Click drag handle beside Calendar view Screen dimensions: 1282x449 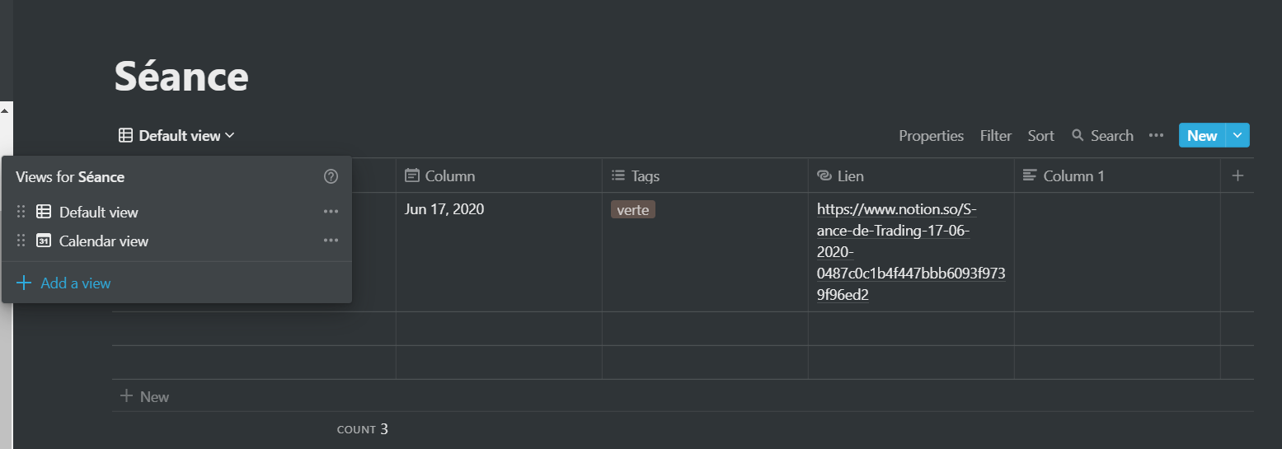point(21,241)
